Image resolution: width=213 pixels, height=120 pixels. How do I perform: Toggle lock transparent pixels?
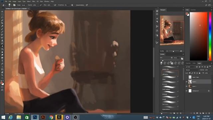pyautogui.click(x=190, y=73)
